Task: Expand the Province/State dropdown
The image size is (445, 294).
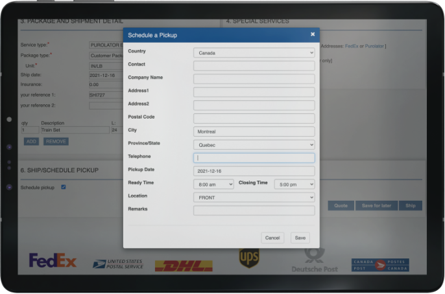Action: [254, 144]
